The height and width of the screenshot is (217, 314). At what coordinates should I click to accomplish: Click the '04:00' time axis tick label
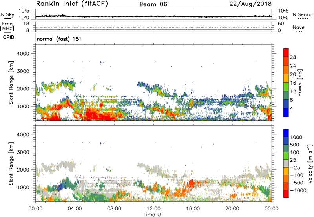coord(75,209)
